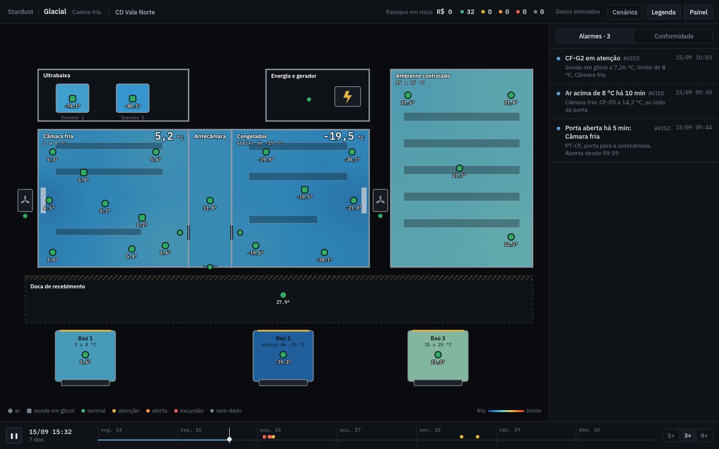Click the Energia e gerador status dot
Viewport: 719px width, 449px height.
pyautogui.click(x=309, y=99)
